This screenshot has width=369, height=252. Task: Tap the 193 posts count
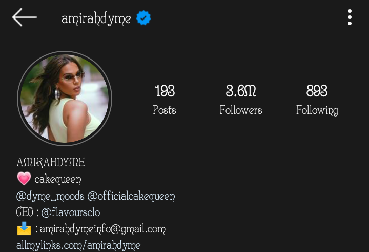[165, 91]
